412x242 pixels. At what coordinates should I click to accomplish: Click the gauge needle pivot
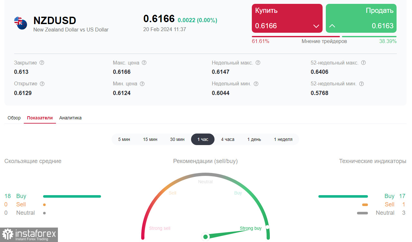(x=206, y=237)
